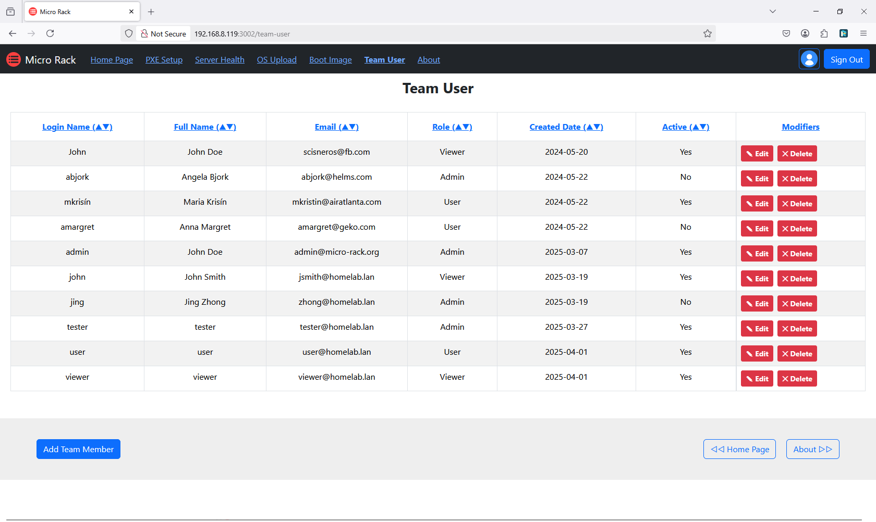
Task: Reload the page with refresh icon
Action: pyautogui.click(x=50, y=33)
